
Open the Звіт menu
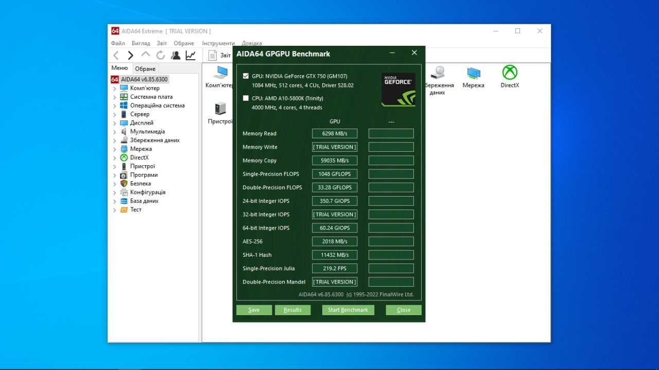(x=162, y=43)
